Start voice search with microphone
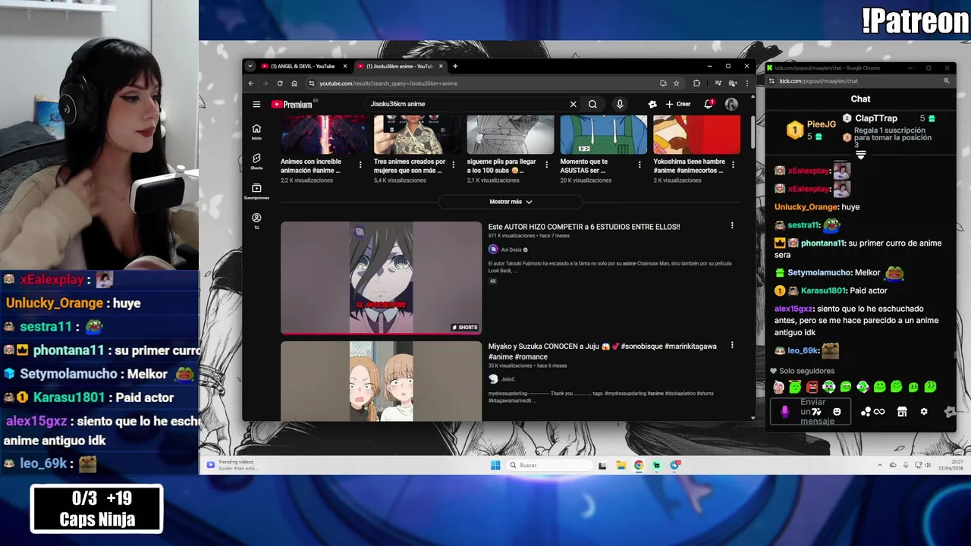 [x=620, y=104]
